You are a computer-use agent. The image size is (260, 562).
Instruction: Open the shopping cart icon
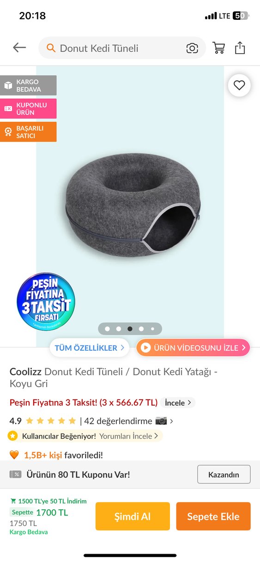tap(218, 48)
